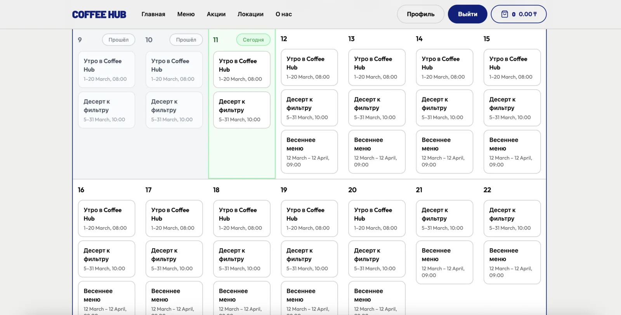
Task: Click the Выйти button
Action: (x=468, y=14)
